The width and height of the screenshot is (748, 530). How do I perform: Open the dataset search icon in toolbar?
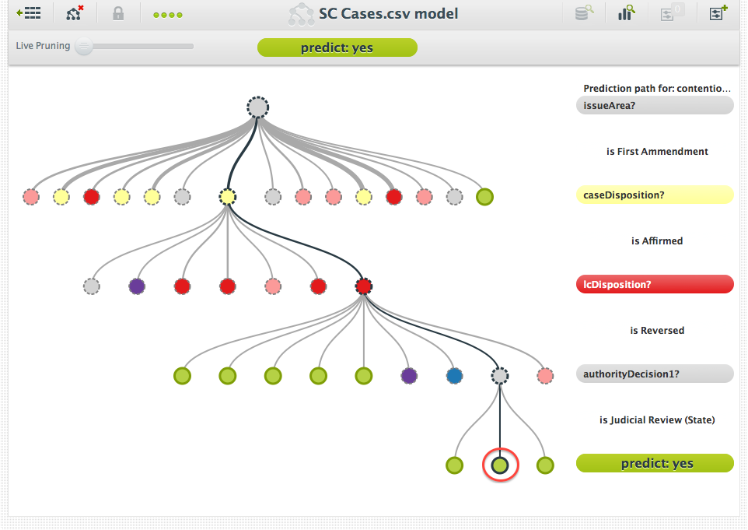(584, 13)
